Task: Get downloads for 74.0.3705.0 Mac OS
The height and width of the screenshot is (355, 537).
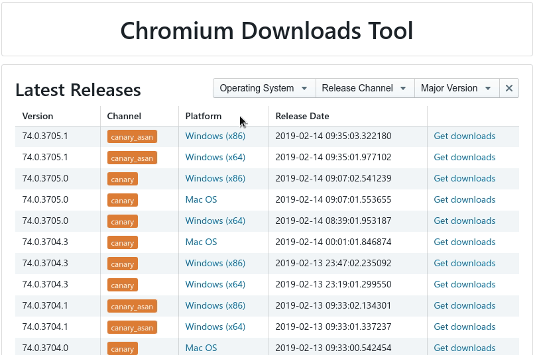Action: [x=464, y=200]
